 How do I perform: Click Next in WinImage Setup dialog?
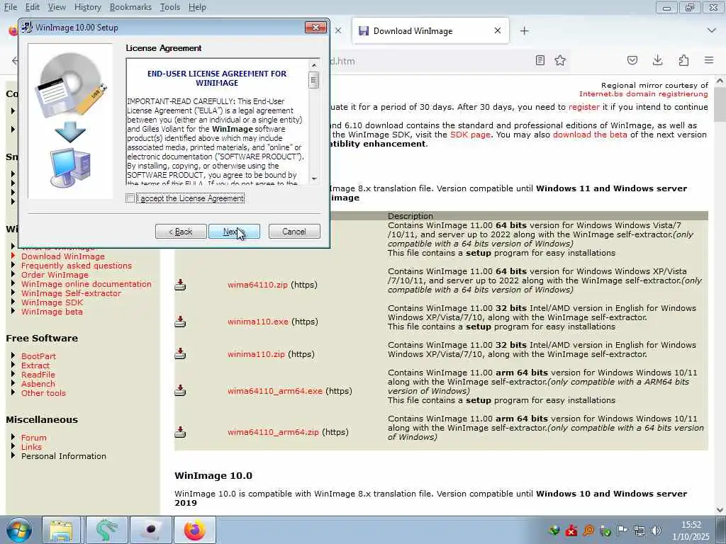(234, 232)
